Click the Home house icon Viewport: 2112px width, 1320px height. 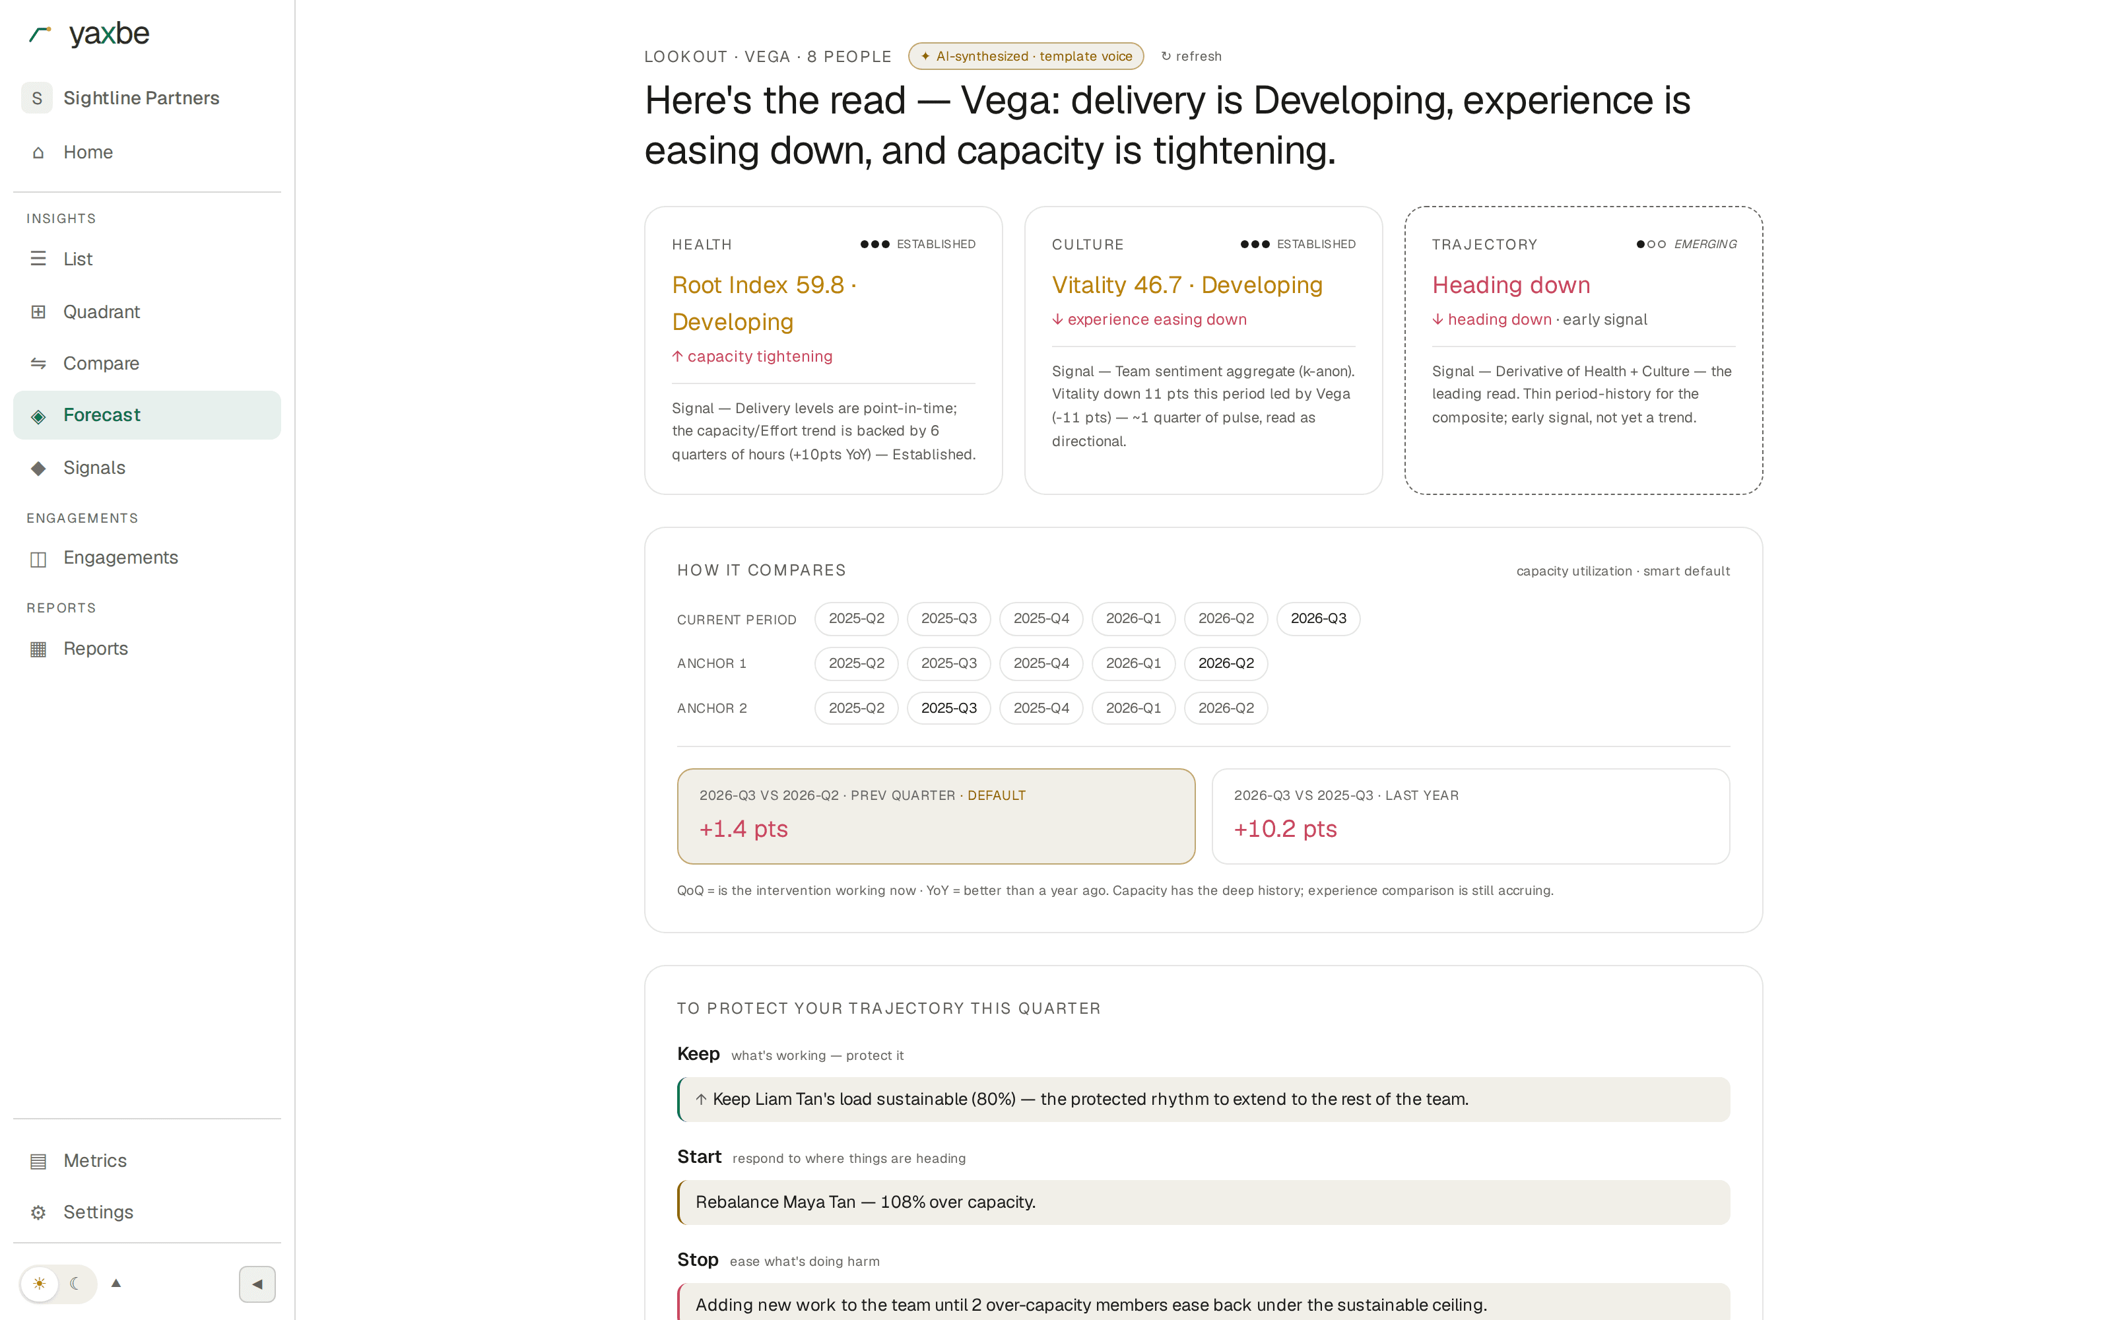[38, 152]
